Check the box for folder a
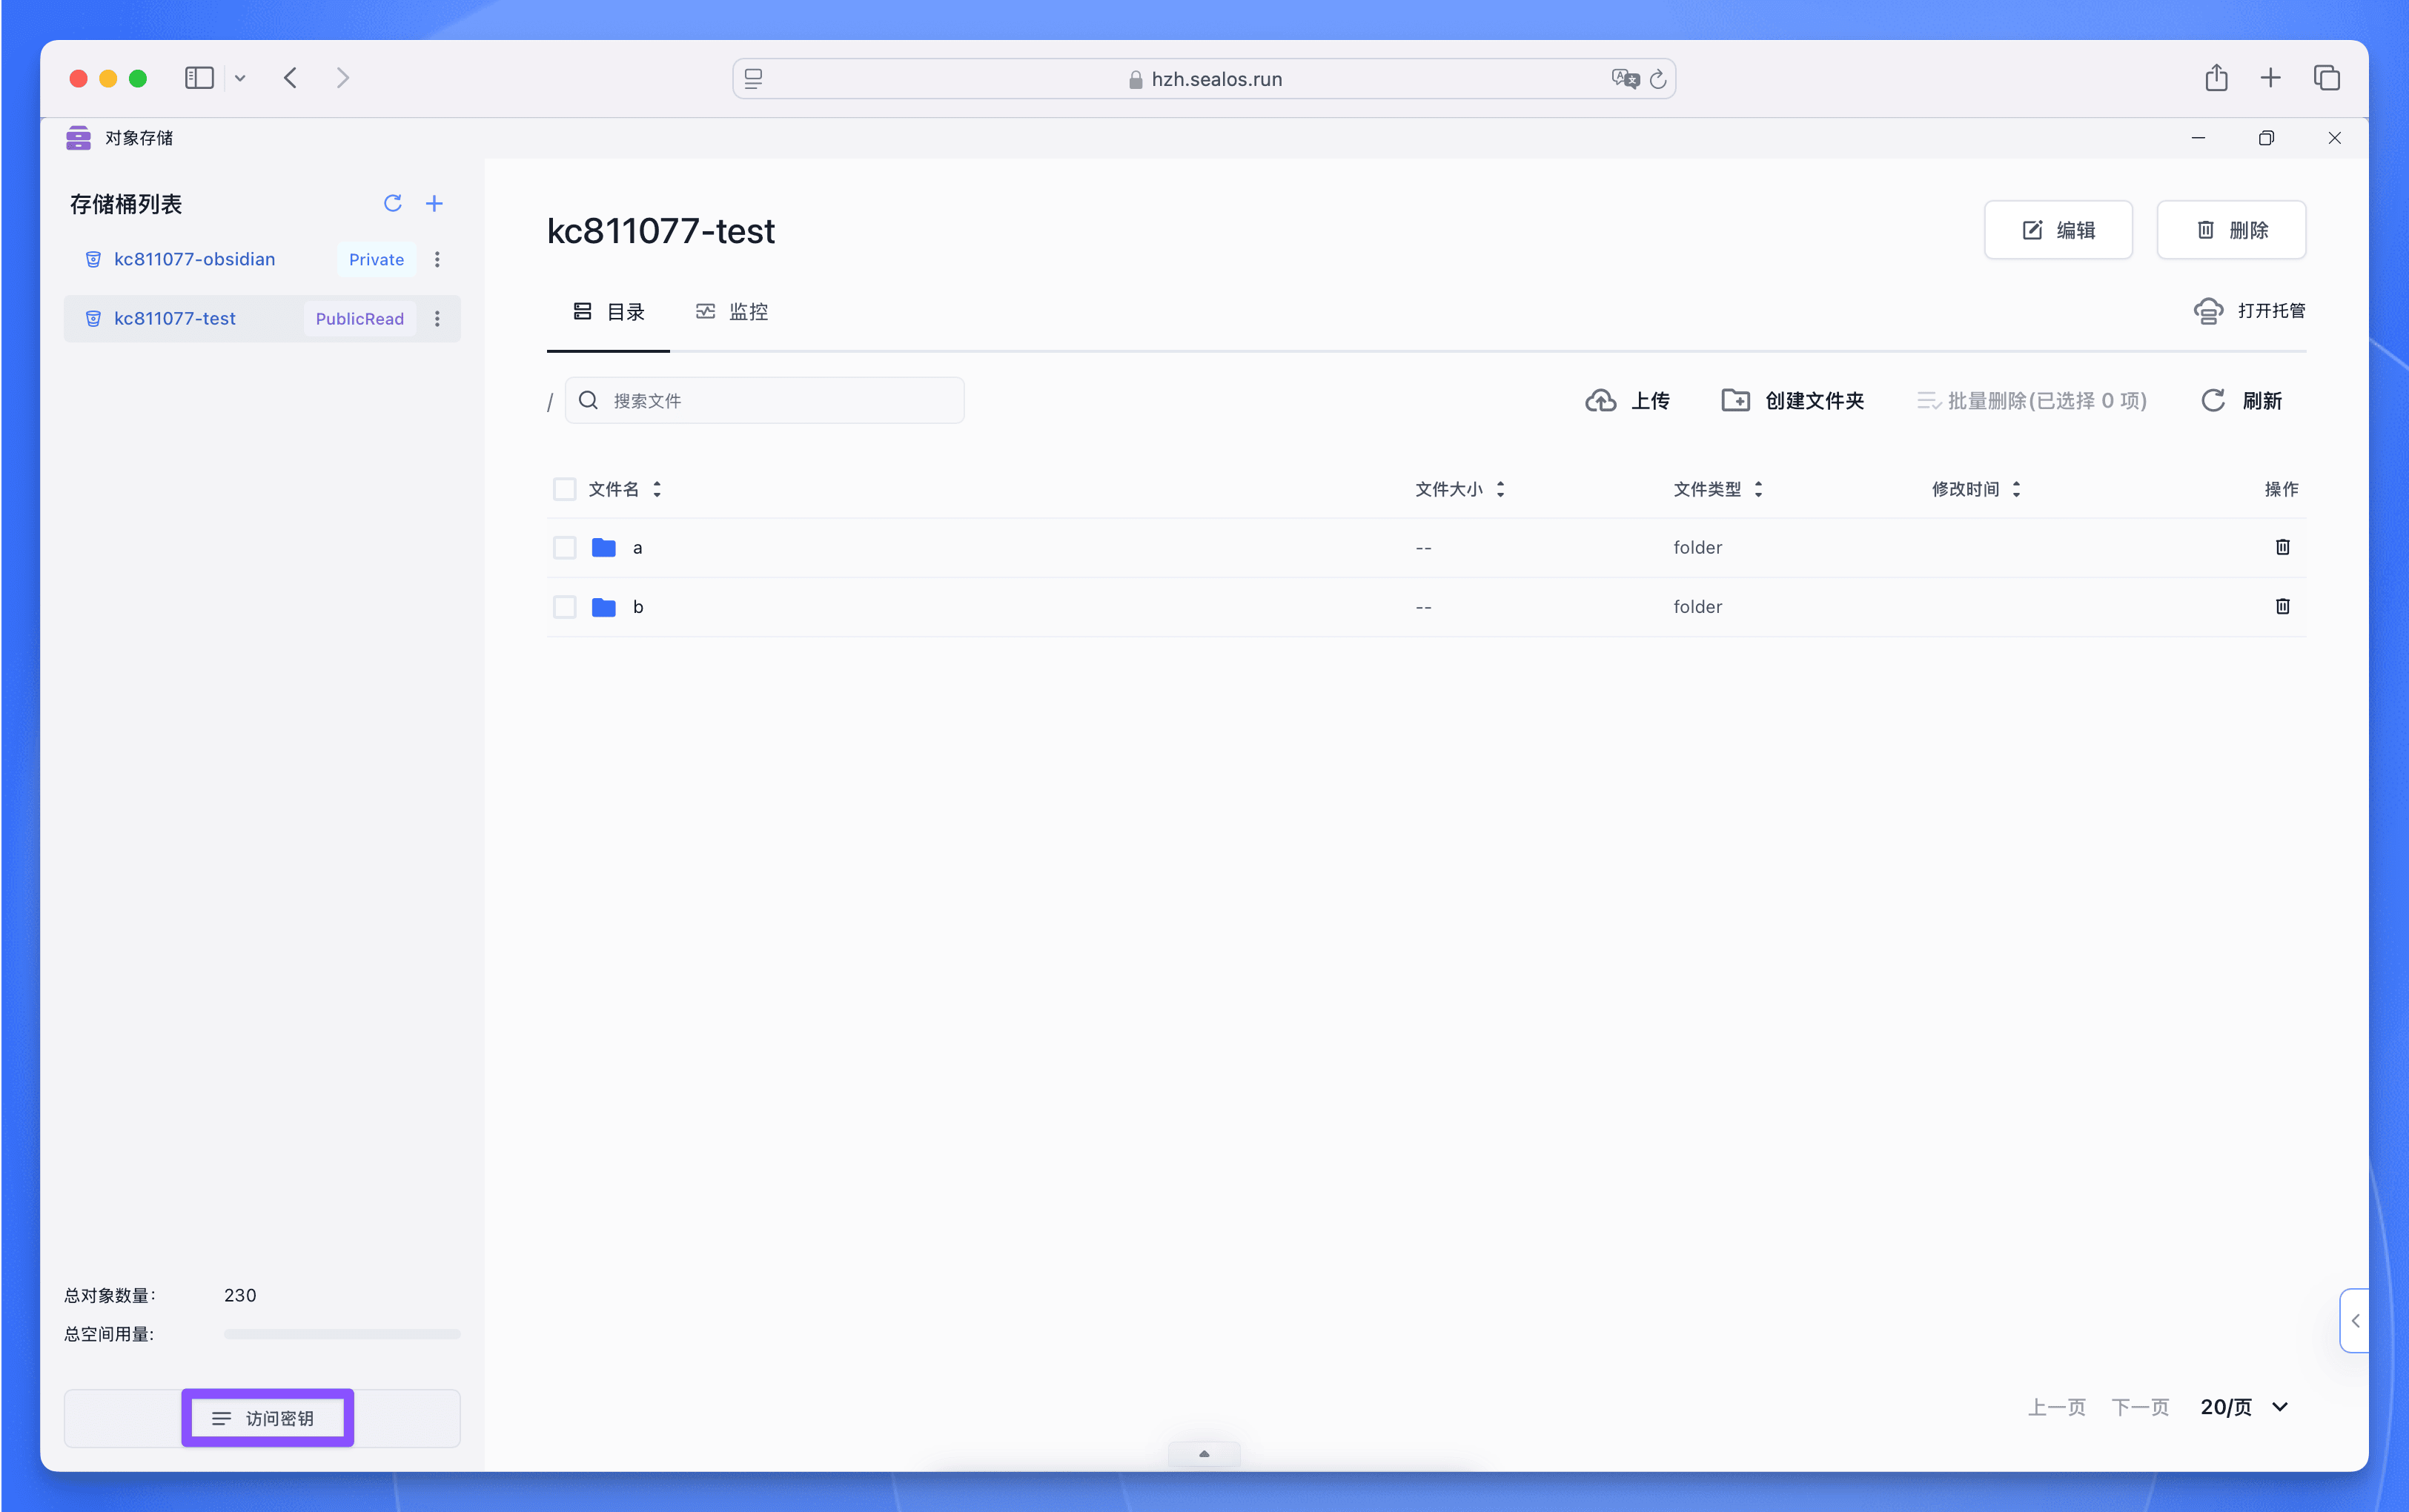The image size is (2409, 1512). click(564, 548)
